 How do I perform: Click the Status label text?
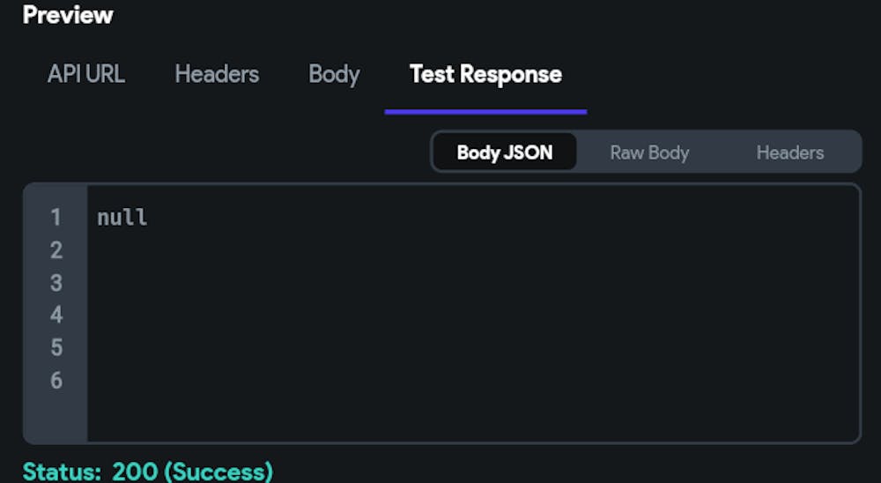coord(63,472)
